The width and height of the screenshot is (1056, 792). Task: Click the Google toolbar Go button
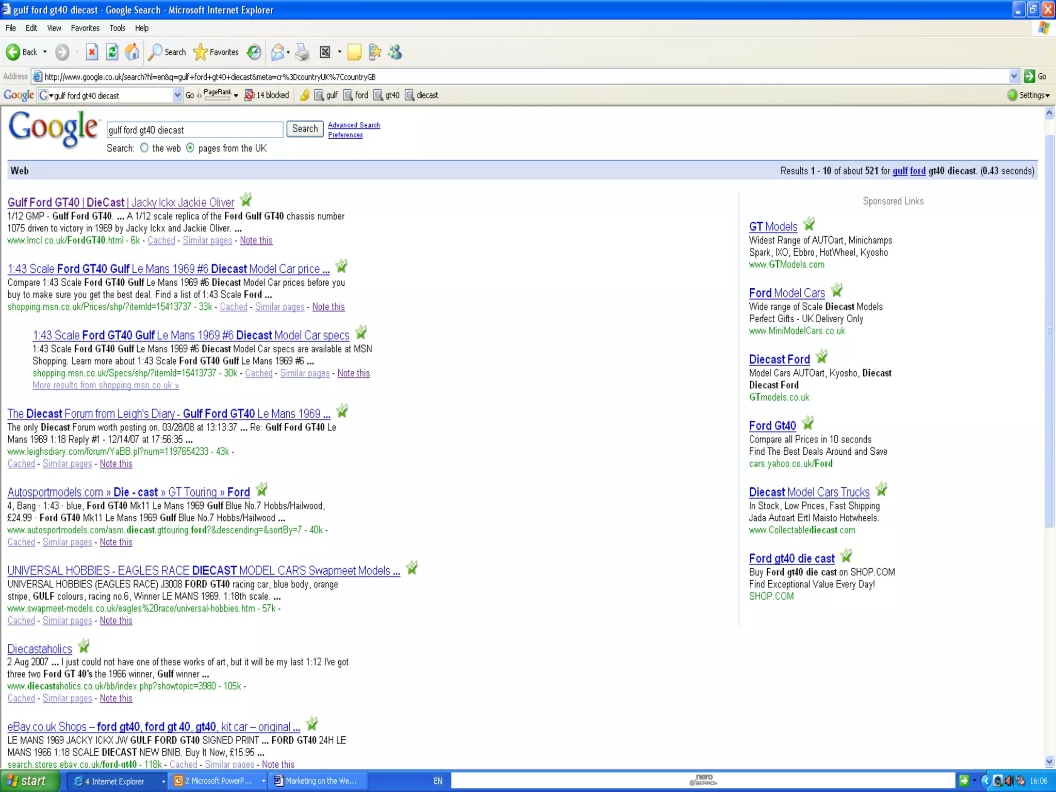click(x=190, y=95)
